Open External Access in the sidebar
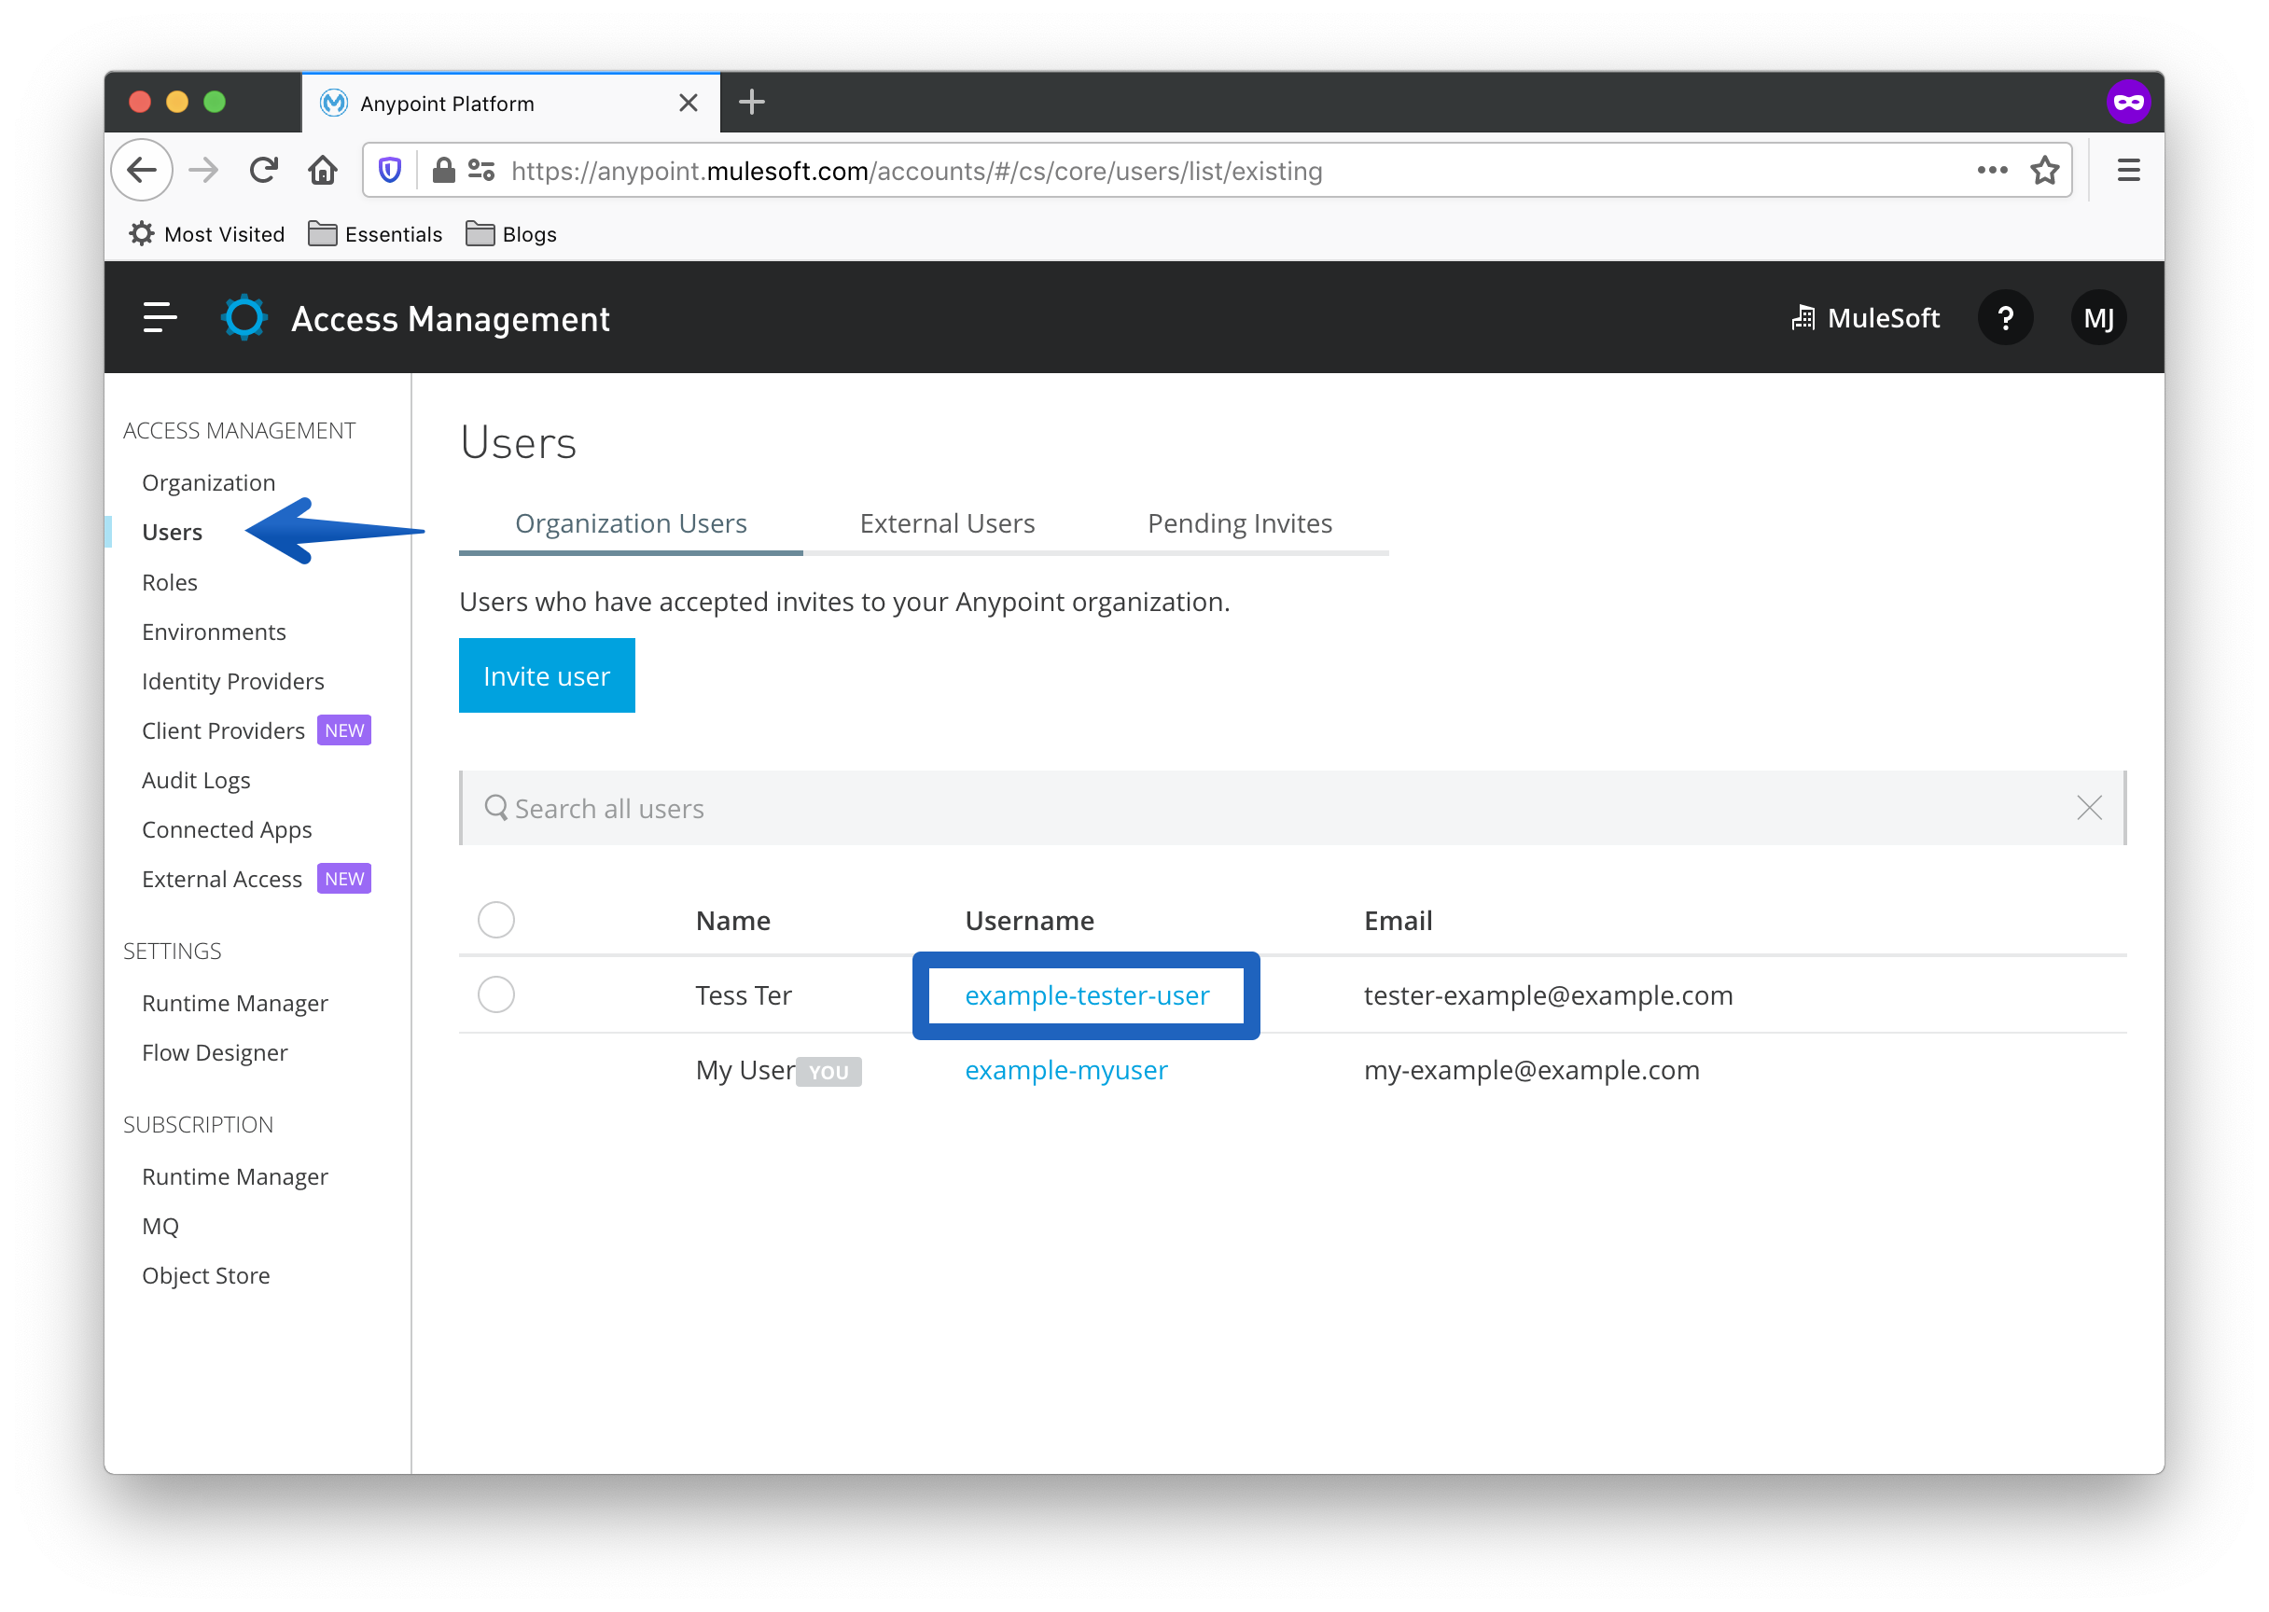Screen dimensions: 2269x1612 (221, 880)
